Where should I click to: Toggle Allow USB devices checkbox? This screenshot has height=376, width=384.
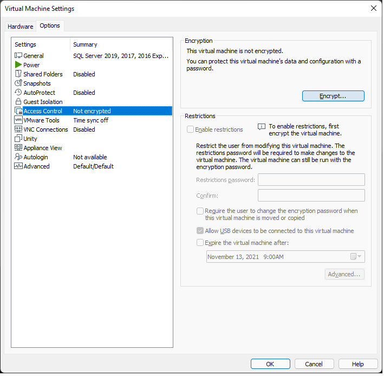200,231
